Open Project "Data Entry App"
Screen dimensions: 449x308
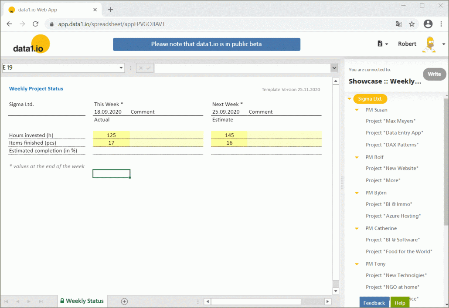coord(395,133)
